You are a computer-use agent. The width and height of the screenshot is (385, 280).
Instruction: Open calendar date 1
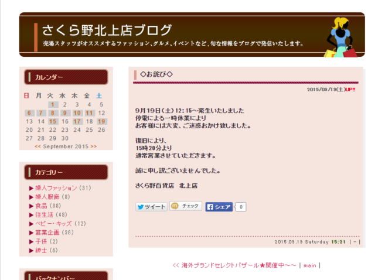pyautogui.click(x=53, y=104)
